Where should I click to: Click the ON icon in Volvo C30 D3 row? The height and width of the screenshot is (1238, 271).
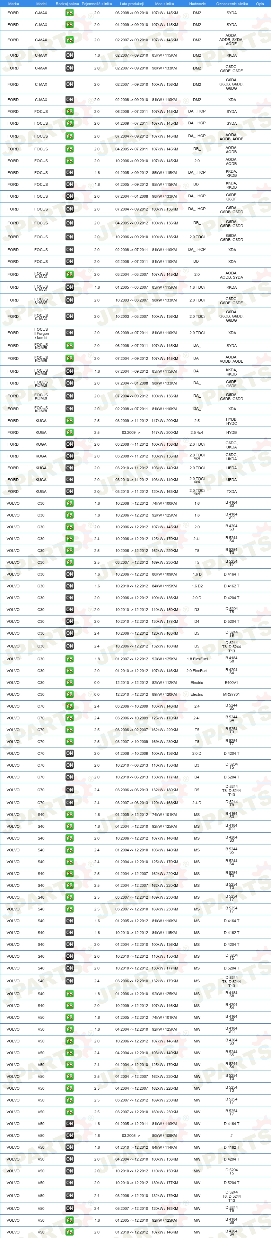(x=70, y=609)
